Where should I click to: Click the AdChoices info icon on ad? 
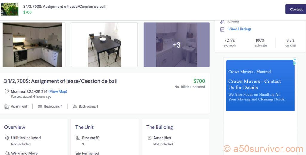[x=295, y=63]
